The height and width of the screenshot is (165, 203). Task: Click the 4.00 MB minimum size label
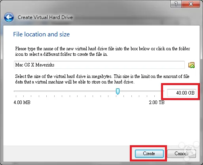point(22,102)
